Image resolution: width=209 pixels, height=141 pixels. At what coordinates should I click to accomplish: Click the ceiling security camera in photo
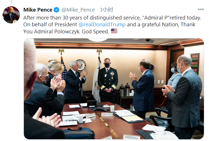[x=148, y=40]
